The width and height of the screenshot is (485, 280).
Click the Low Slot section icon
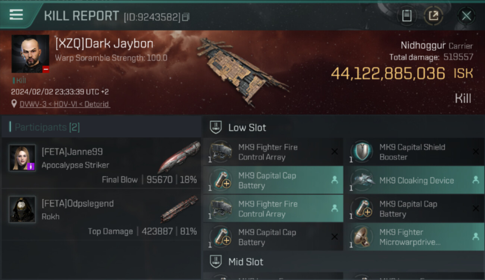click(216, 127)
